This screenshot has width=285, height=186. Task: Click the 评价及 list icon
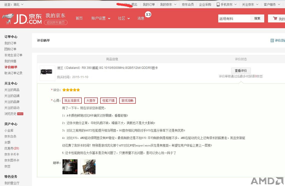tap(272, 40)
